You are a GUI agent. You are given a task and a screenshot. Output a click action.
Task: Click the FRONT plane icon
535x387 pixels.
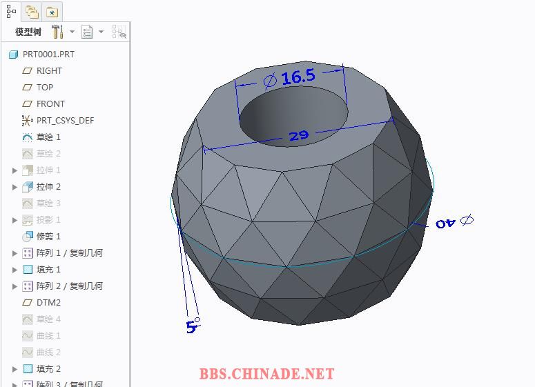pyautogui.click(x=28, y=103)
